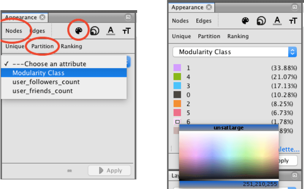Minimize the Layout panel at the bottom
304x189 pixels.
click(294, 176)
